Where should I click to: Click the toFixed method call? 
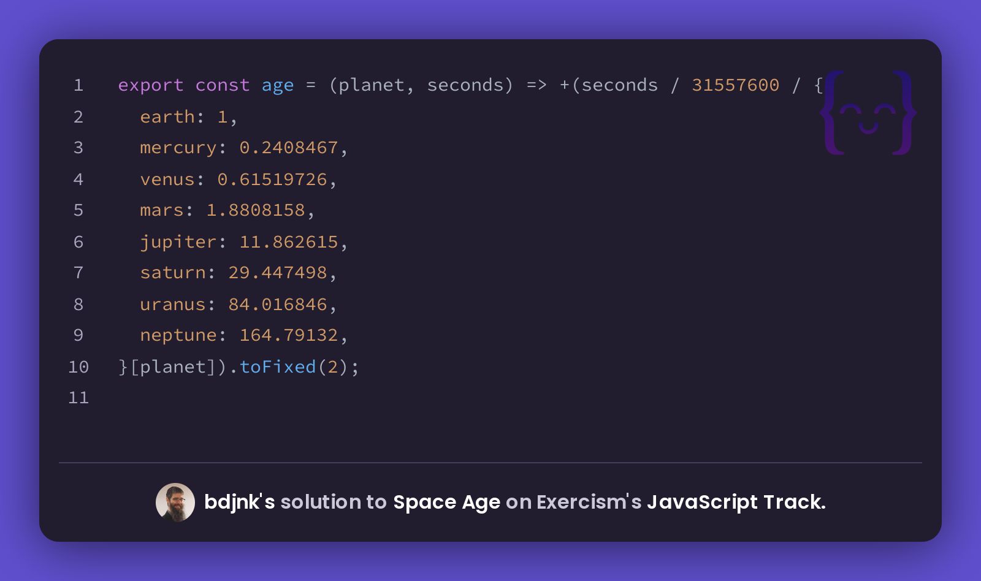click(278, 367)
